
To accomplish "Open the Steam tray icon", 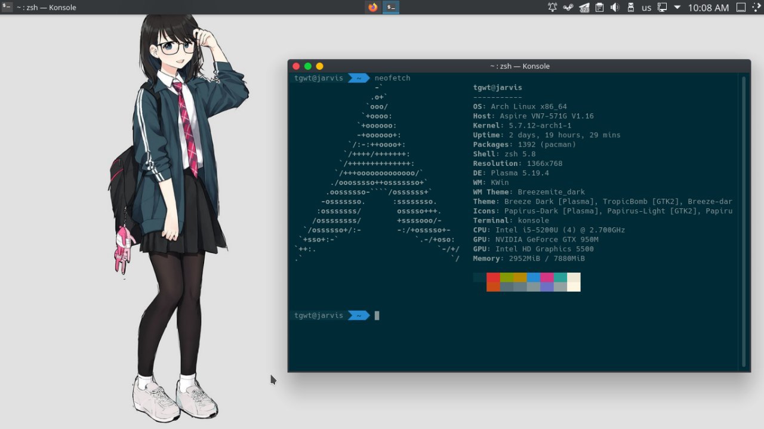I will click(x=568, y=8).
